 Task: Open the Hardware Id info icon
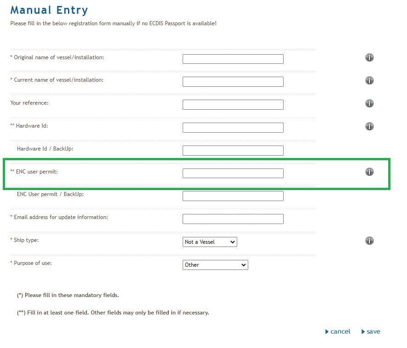pos(369,126)
